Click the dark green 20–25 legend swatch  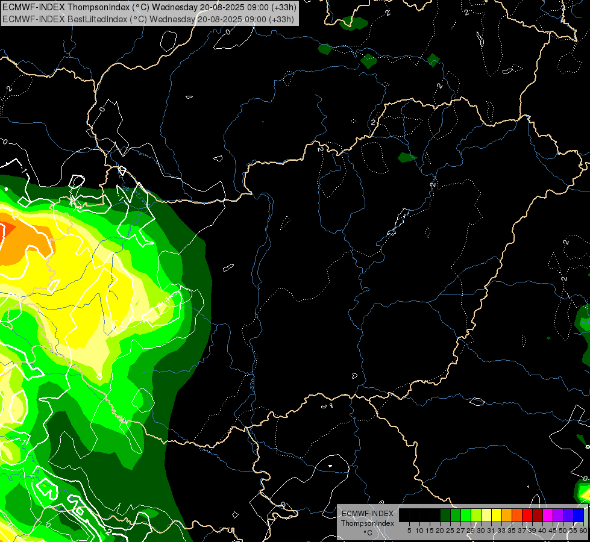coord(445,516)
